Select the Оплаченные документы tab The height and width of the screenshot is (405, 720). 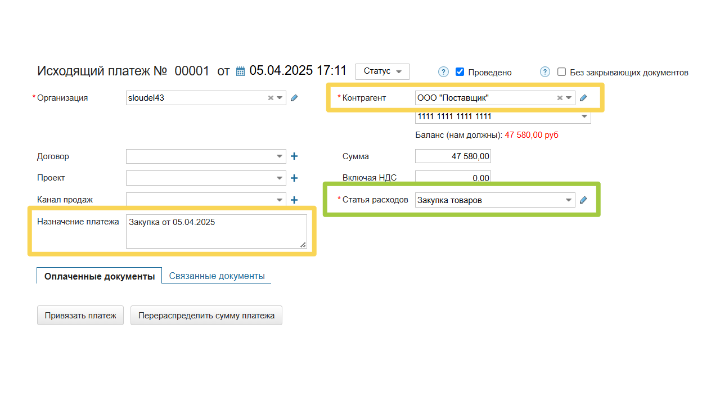pos(100,276)
